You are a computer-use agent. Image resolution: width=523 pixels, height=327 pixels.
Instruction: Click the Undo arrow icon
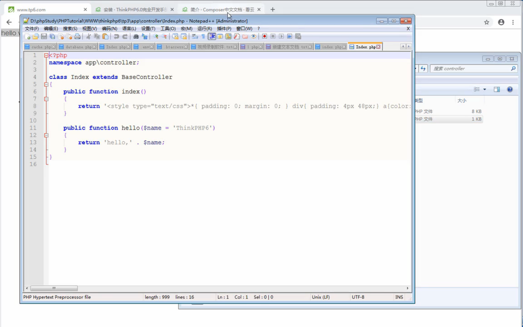pyautogui.click(x=116, y=36)
